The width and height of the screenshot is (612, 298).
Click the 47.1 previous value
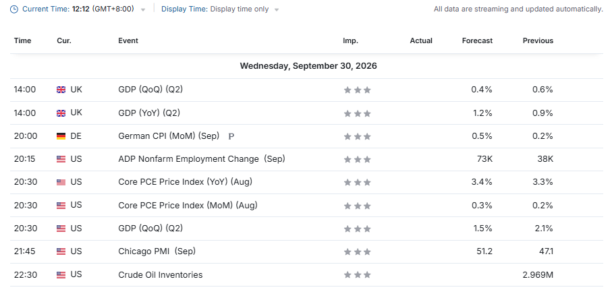click(545, 251)
